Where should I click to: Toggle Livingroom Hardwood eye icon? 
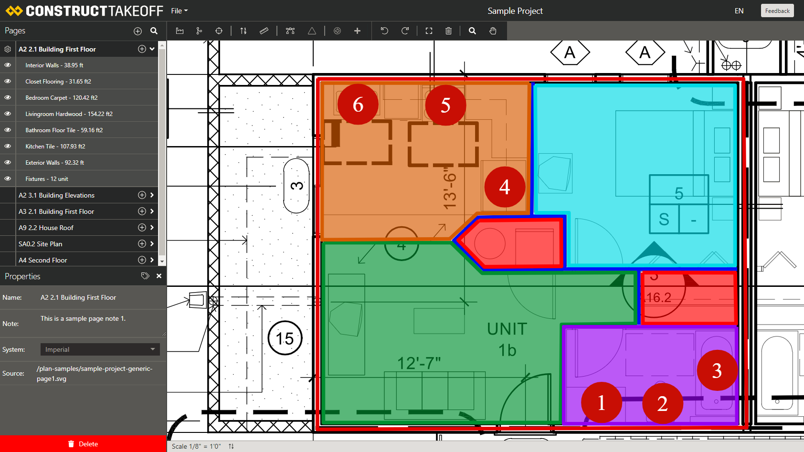8,114
